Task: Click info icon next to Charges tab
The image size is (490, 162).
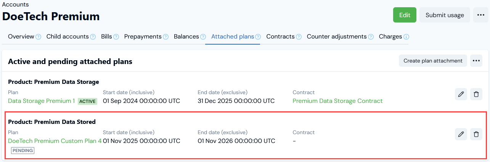Action: (x=406, y=37)
